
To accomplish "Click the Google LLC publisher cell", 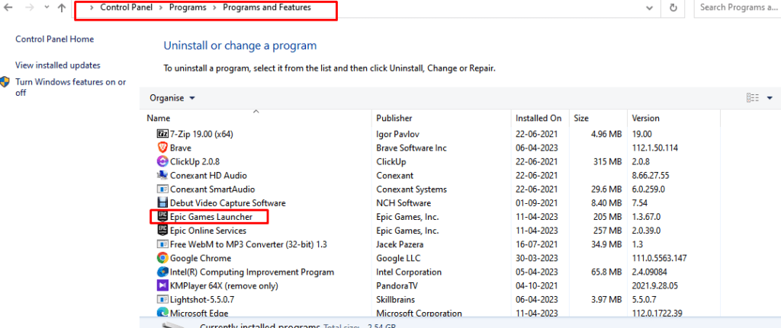I will 398,258.
